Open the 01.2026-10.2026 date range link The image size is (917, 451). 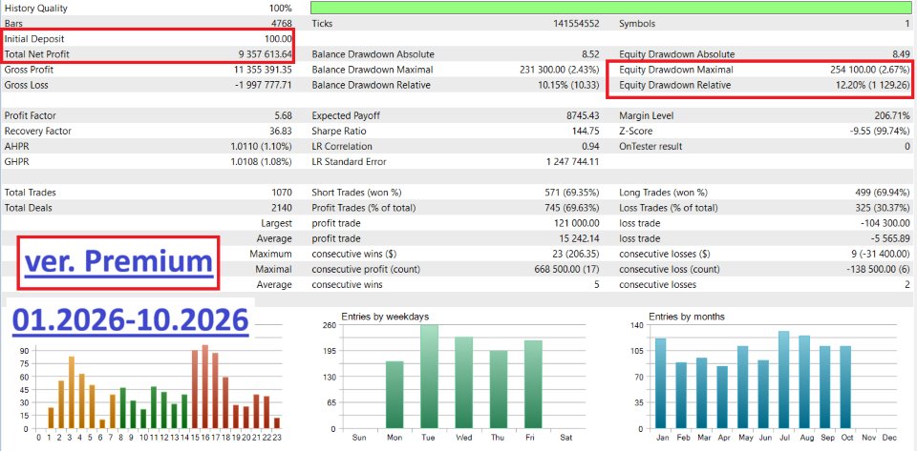click(130, 320)
